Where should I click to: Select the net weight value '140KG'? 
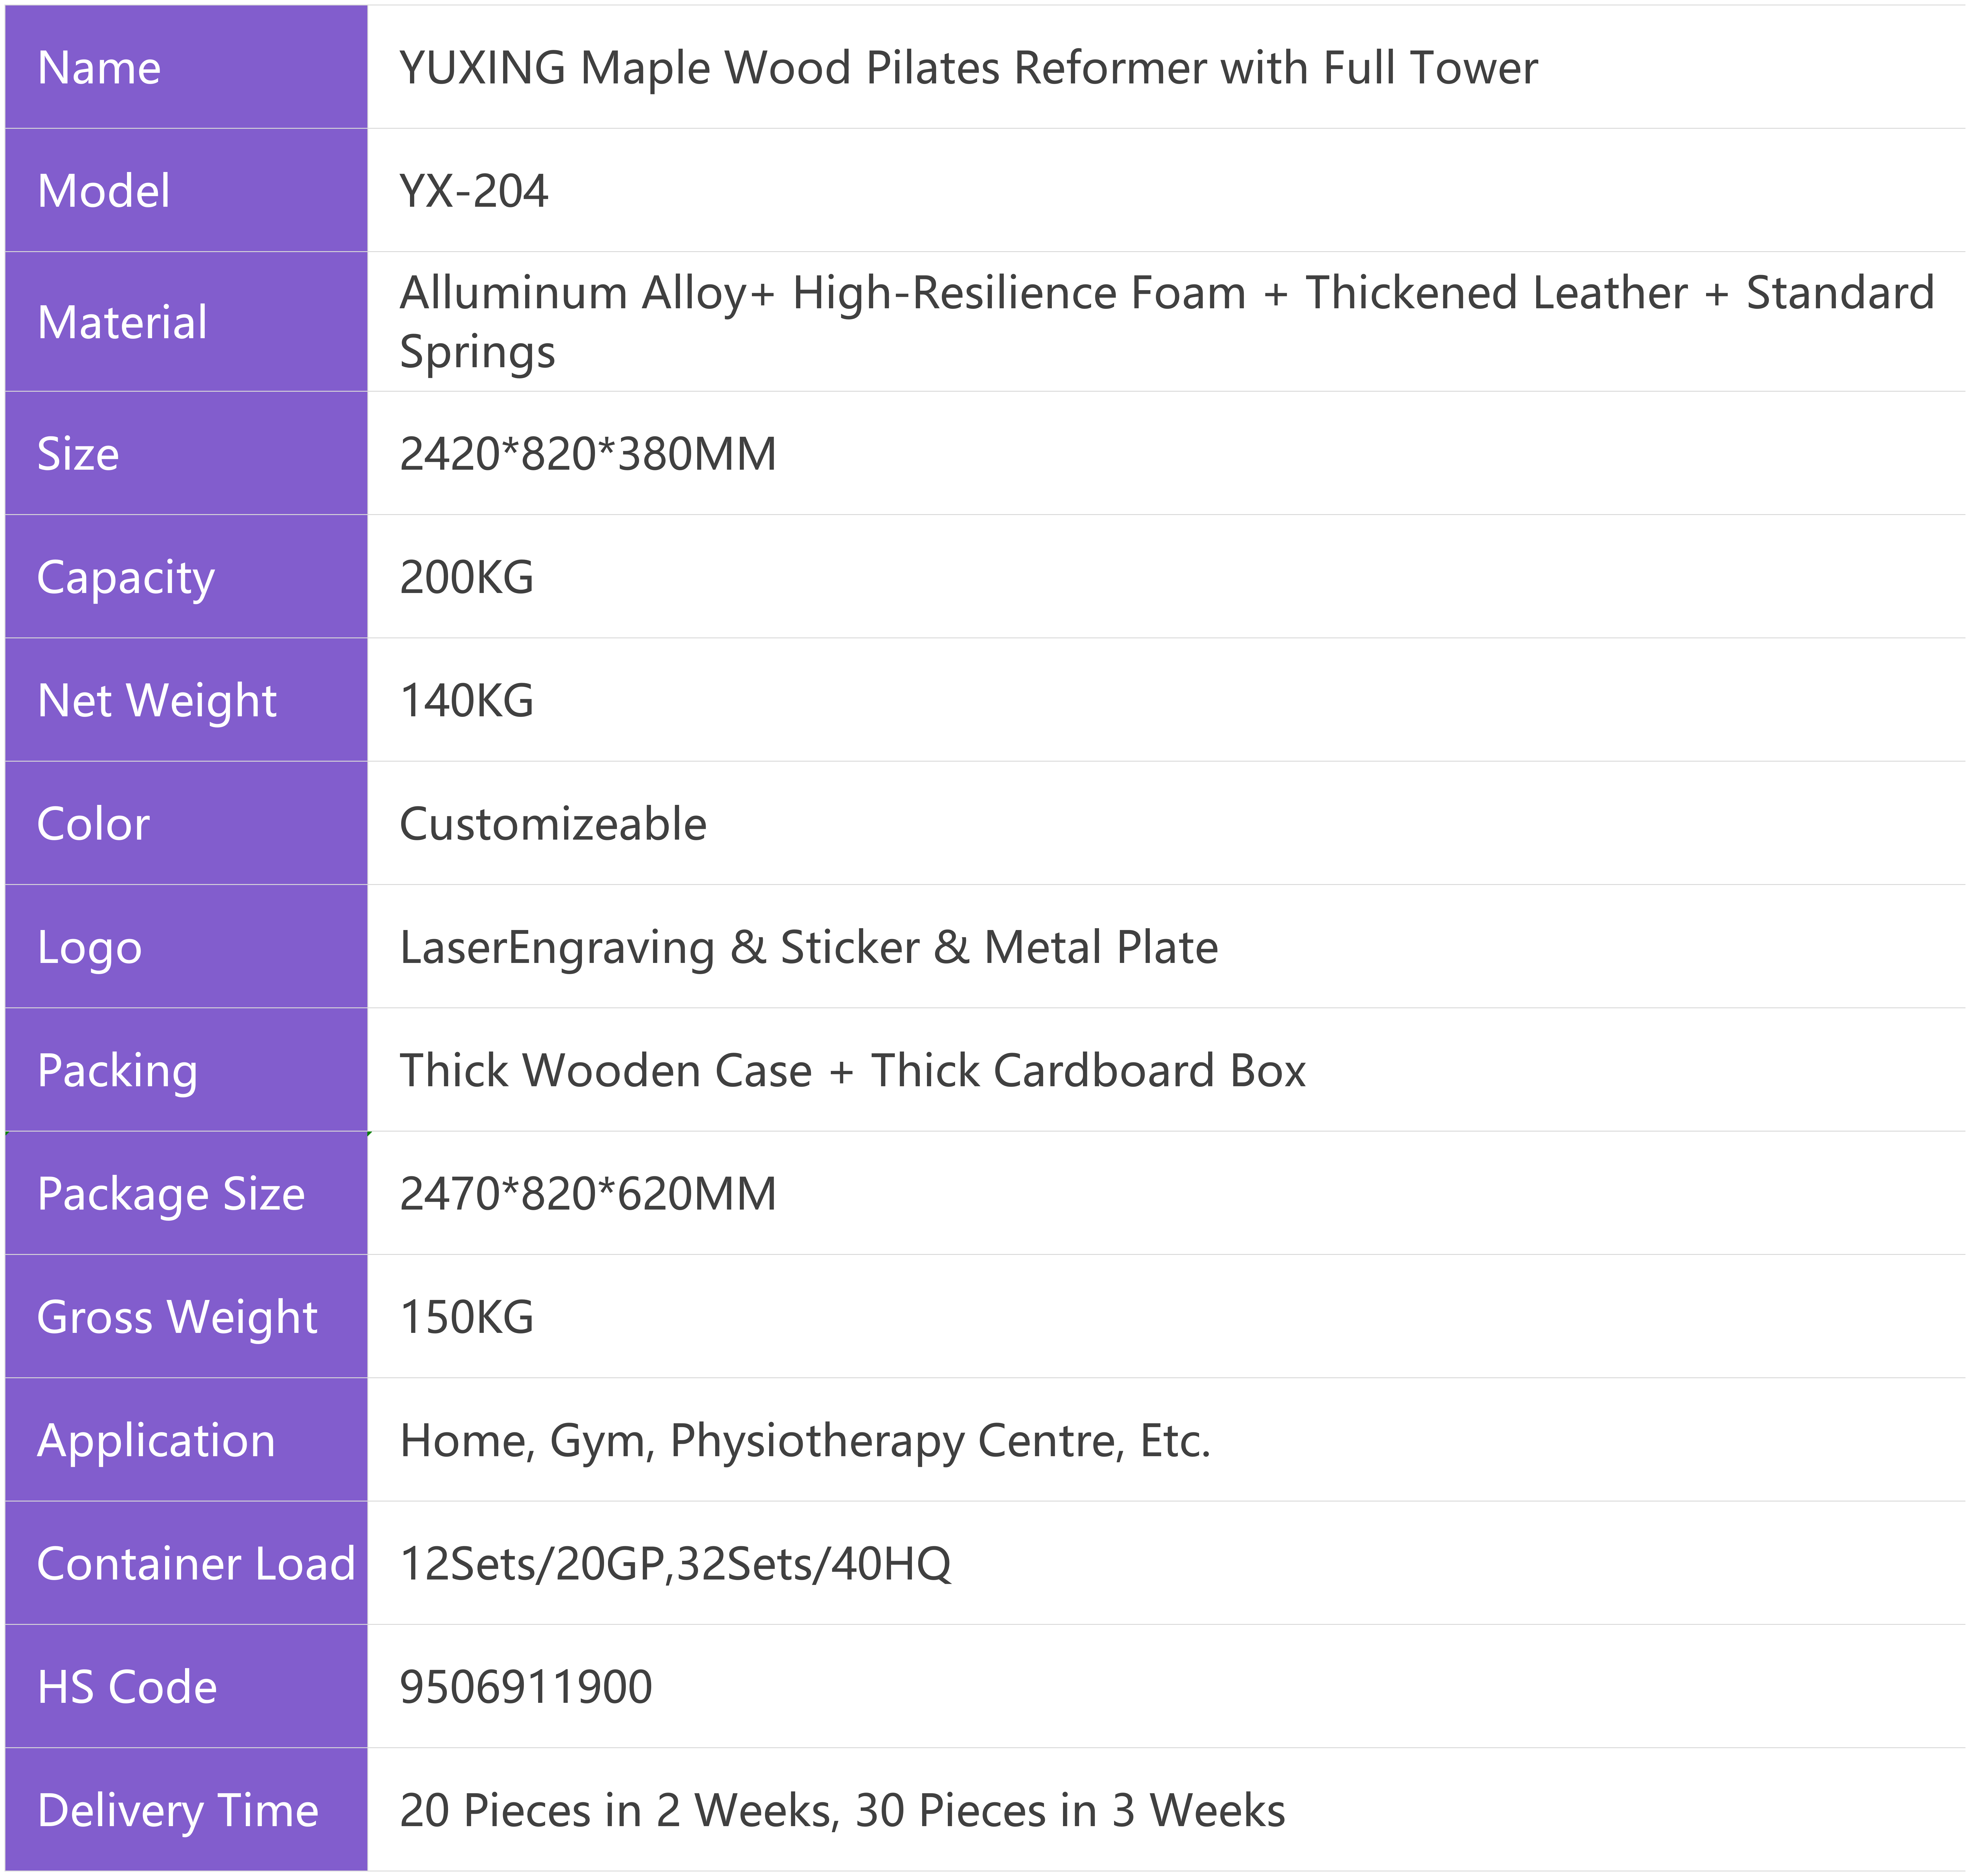466,700
